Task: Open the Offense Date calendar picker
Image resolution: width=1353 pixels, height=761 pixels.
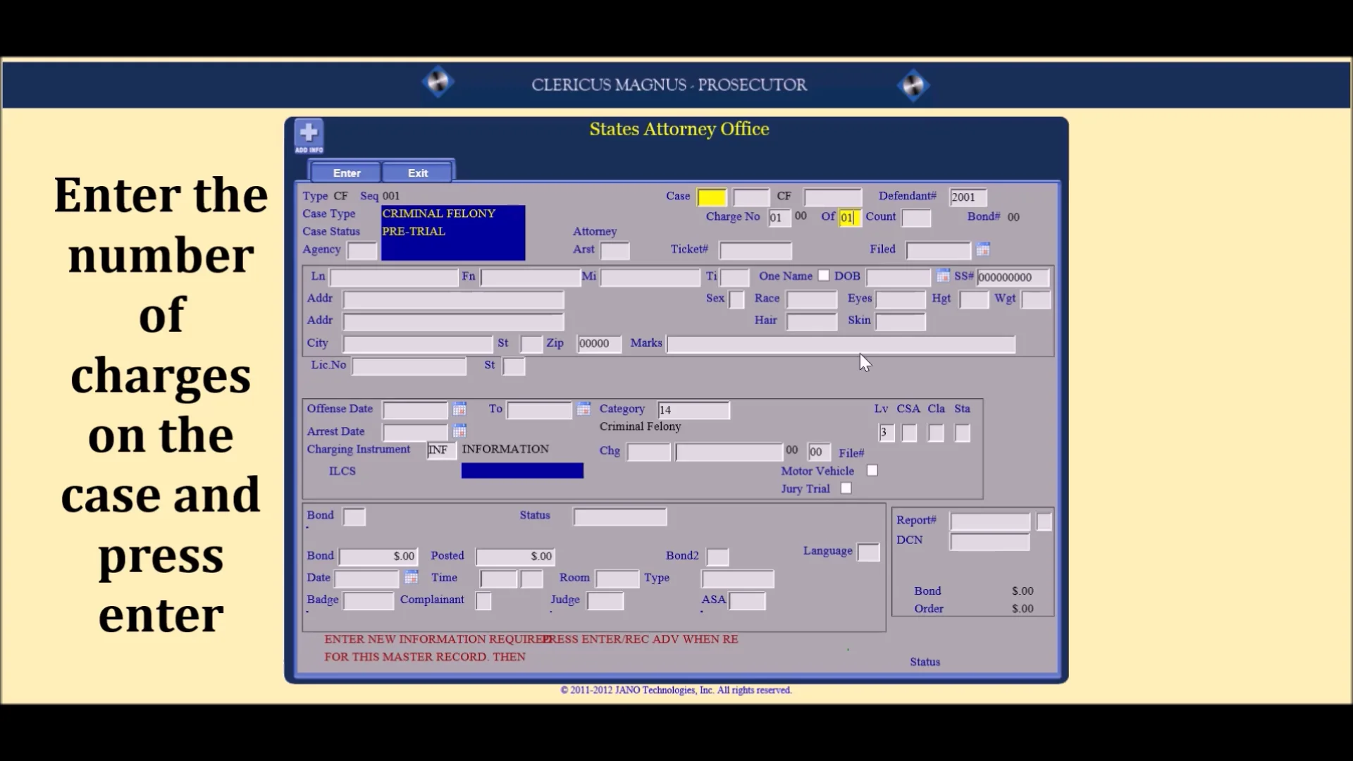Action: 459,409
